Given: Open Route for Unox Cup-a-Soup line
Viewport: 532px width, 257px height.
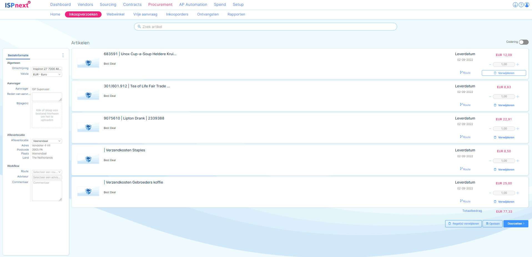Looking at the screenshot, I should click(x=465, y=73).
